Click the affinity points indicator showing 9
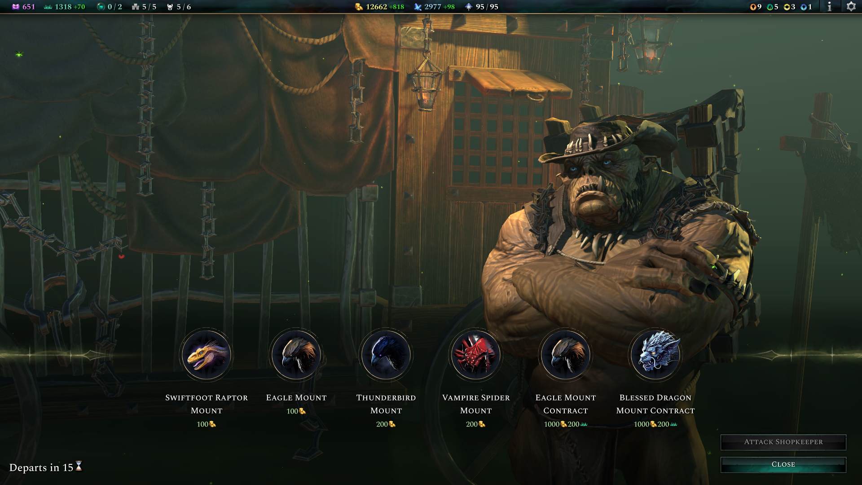This screenshot has height=485, width=862. point(756,7)
